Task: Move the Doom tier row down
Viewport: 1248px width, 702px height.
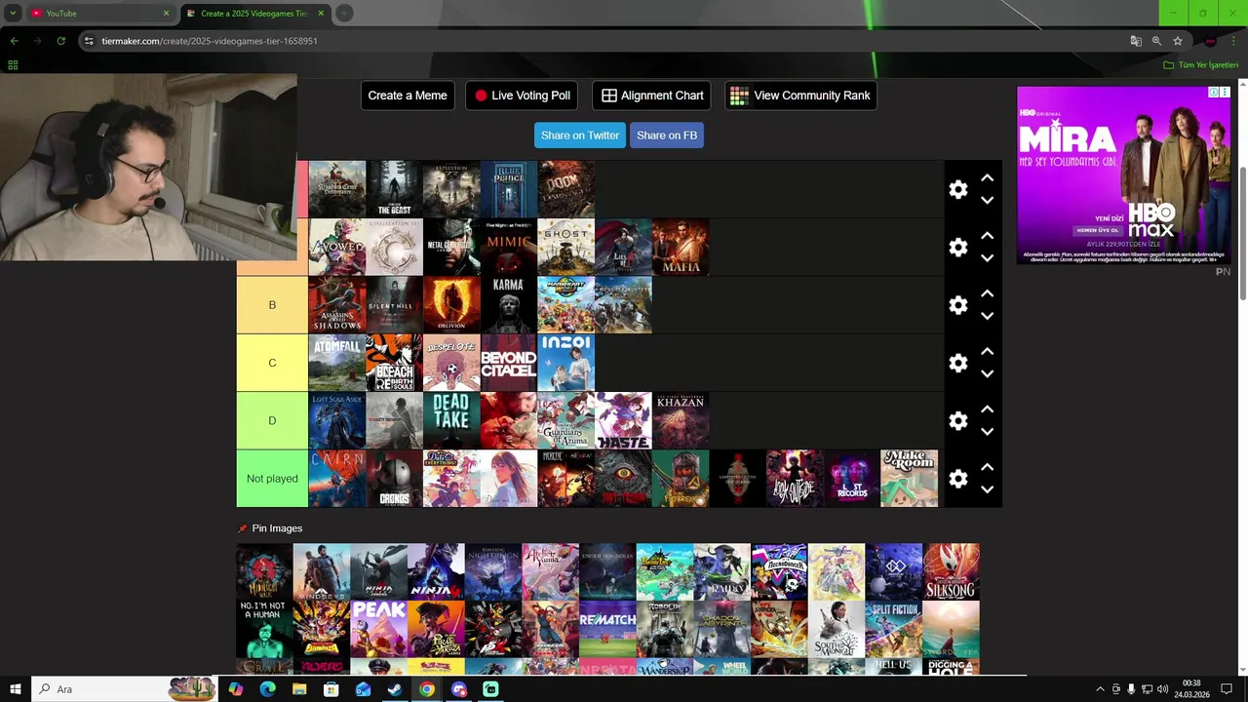Action: coord(987,200)
